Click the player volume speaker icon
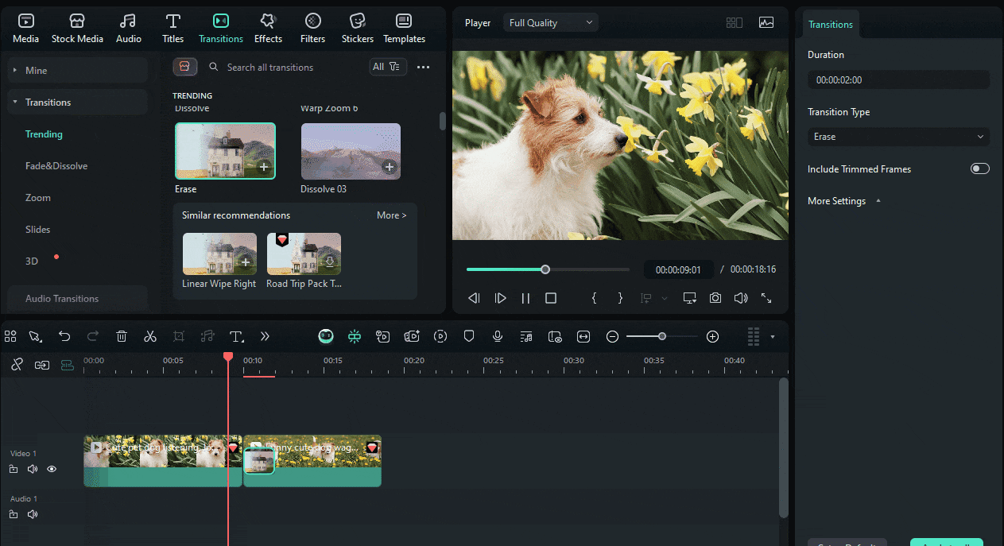 [741, 298]
